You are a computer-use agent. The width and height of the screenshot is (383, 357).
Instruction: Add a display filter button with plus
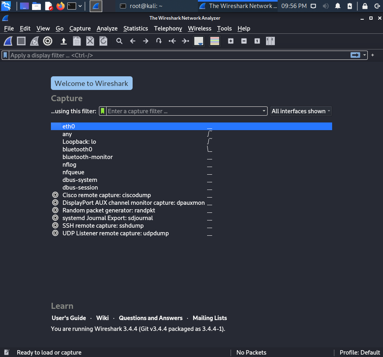click(x=373, y=55)
